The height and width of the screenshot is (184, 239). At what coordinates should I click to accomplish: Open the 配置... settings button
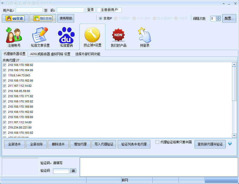229,19
